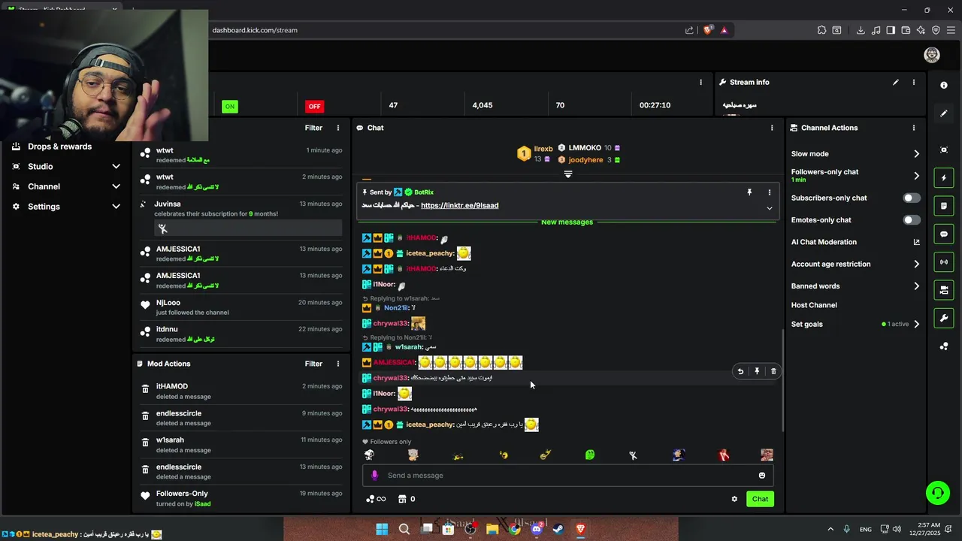Reply to hovered chat message arrow icon

pos(740,371)
